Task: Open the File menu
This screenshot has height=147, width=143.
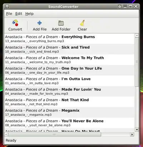Action: pos(9,14)
